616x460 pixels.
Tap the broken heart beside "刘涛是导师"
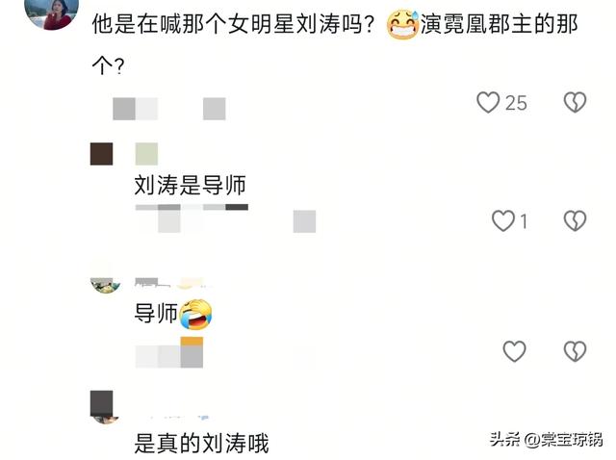[x=575, y=220]
